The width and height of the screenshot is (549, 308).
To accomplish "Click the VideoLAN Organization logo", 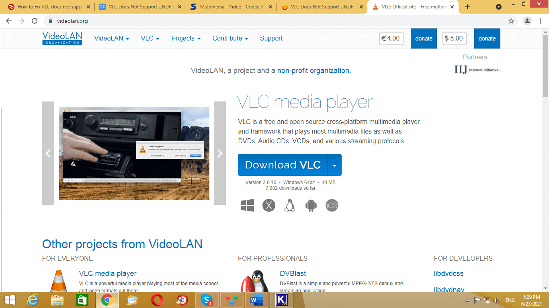I will pyautogui.click(x=62, y=38).
